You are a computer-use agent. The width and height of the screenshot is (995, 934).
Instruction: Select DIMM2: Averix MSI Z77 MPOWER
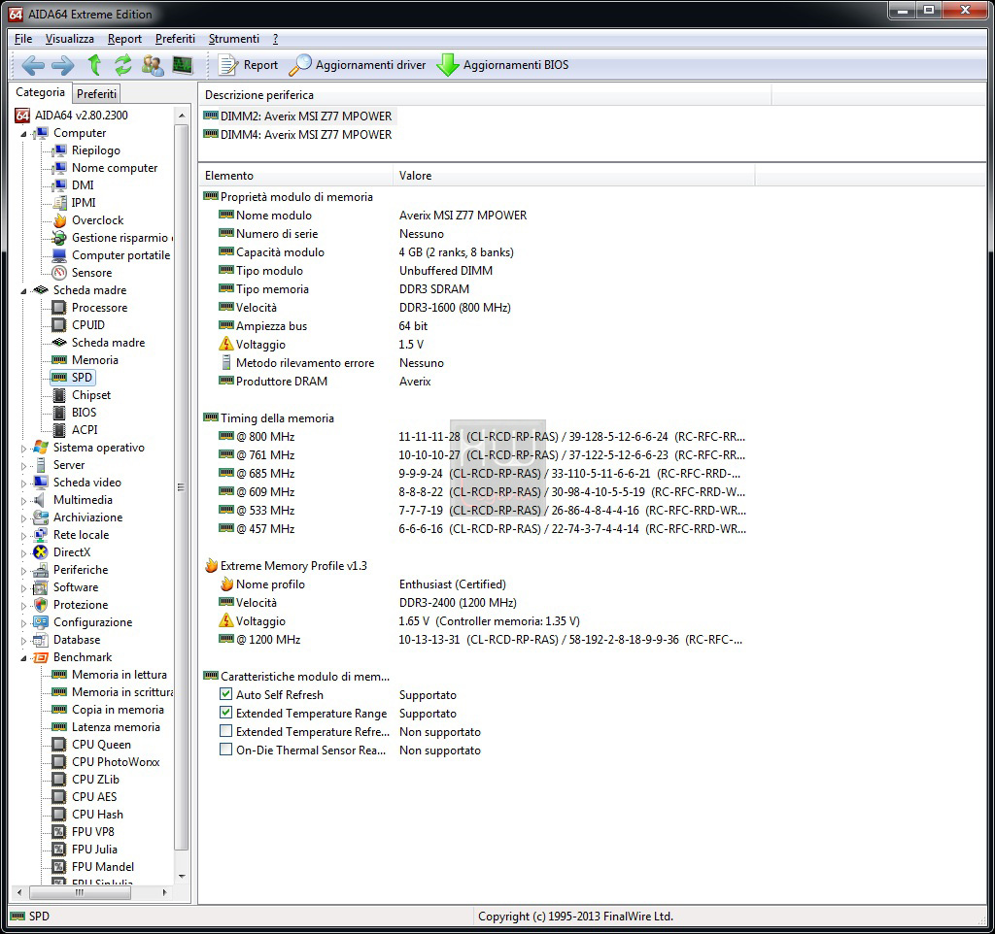(298, 117)
